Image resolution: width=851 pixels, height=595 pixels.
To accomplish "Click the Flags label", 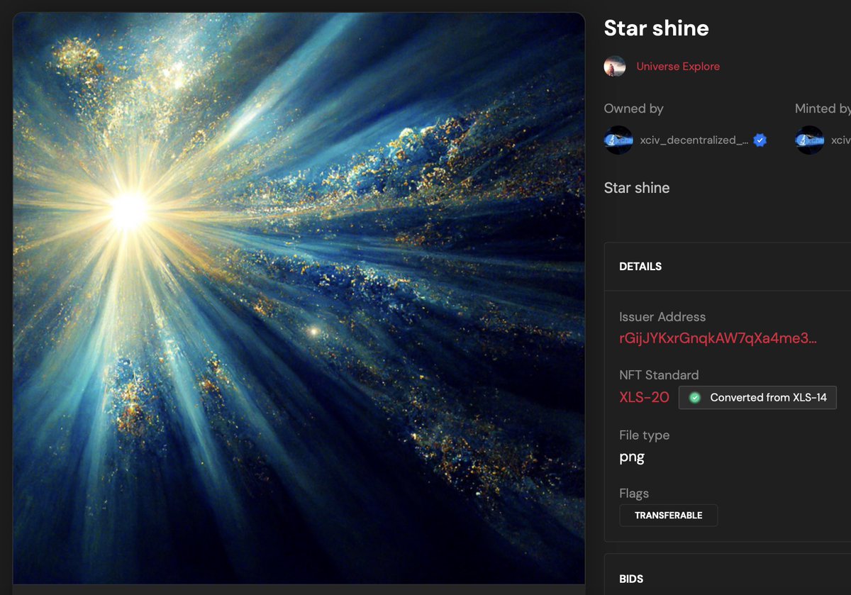I will click(x=634, y=494).
